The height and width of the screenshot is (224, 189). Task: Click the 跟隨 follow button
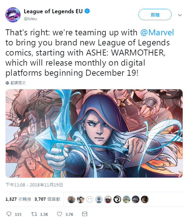[x=155, y=15]
